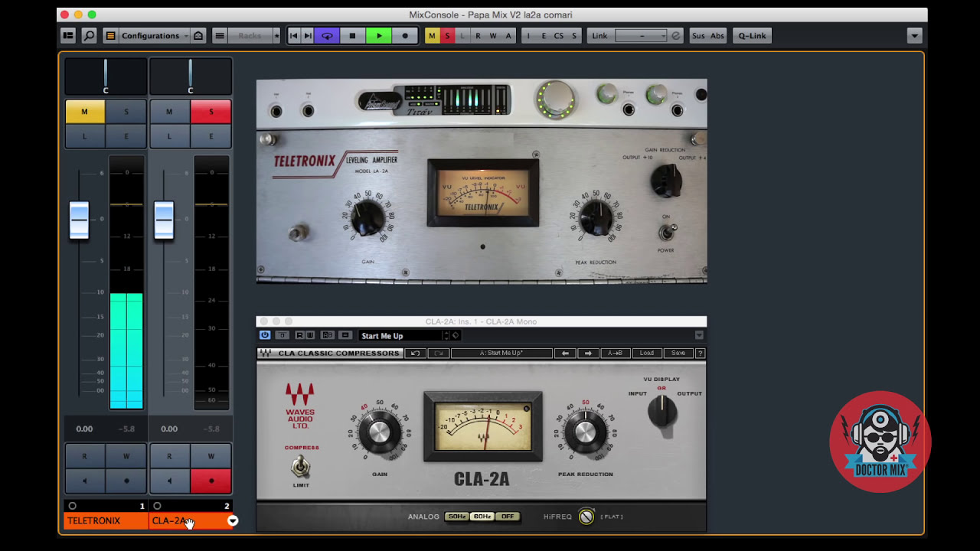Open Start Me Up preset selector
The image size is (980, 551).
400,335
